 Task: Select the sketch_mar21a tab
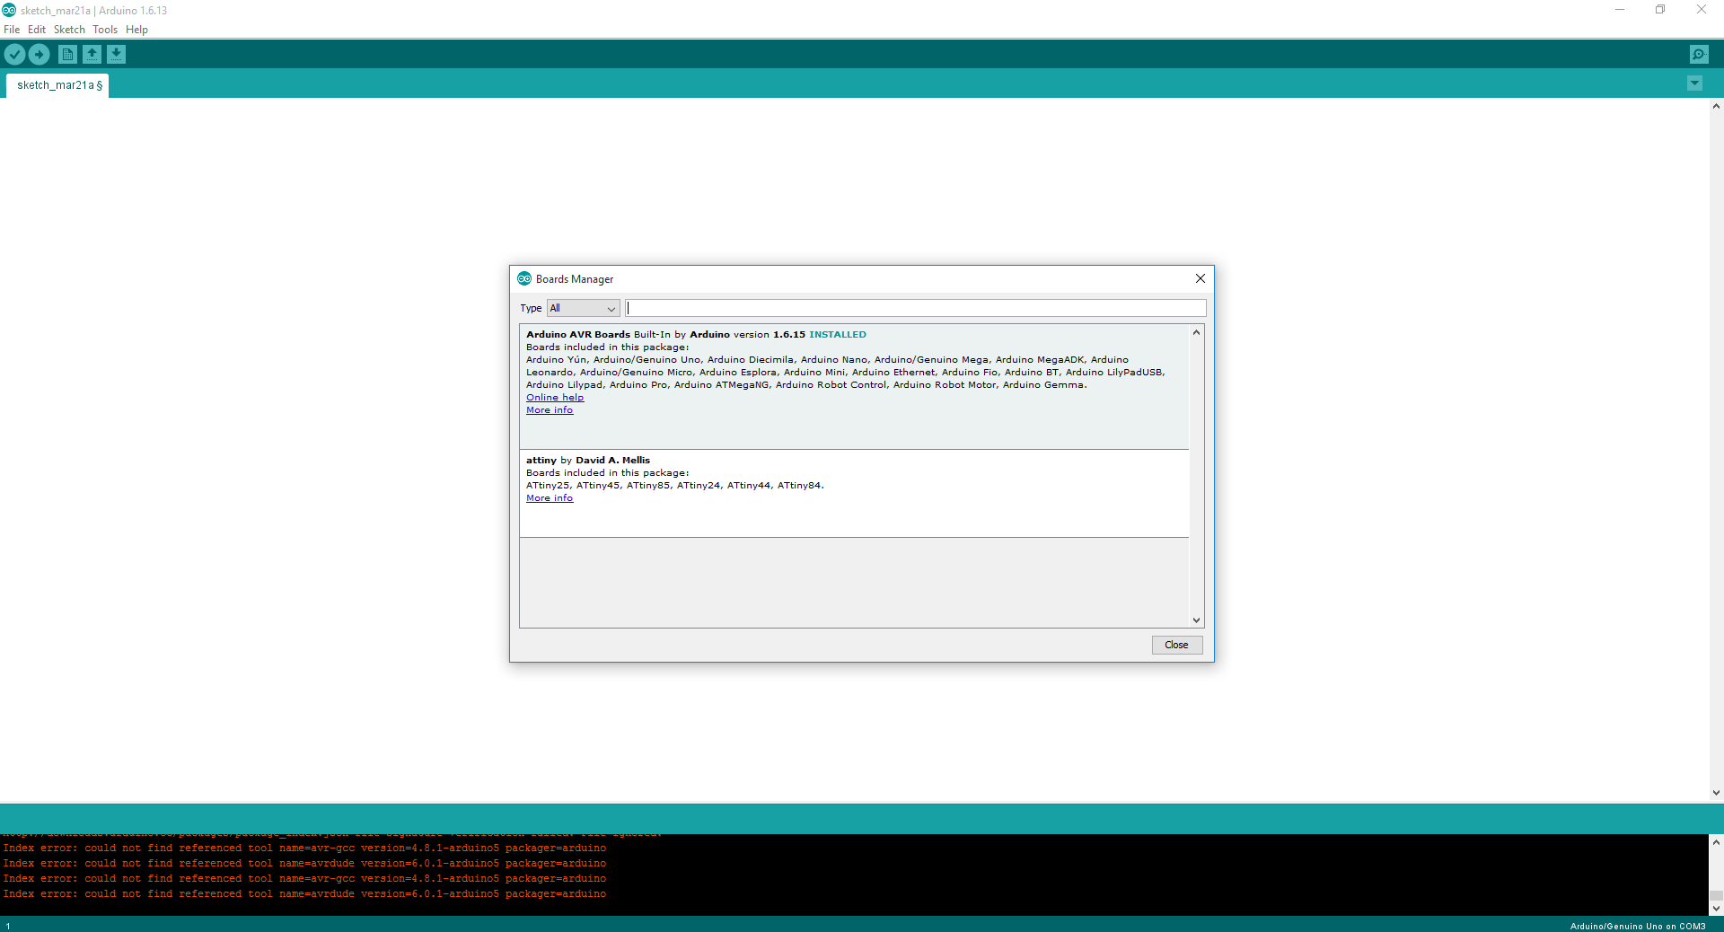(x=58, y=85)
